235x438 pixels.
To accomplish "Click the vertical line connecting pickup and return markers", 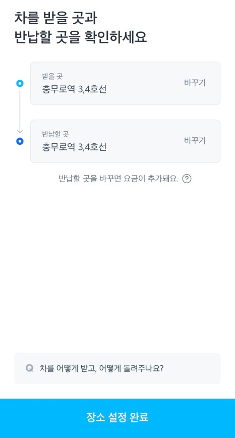I will click(x=20, y=109).
